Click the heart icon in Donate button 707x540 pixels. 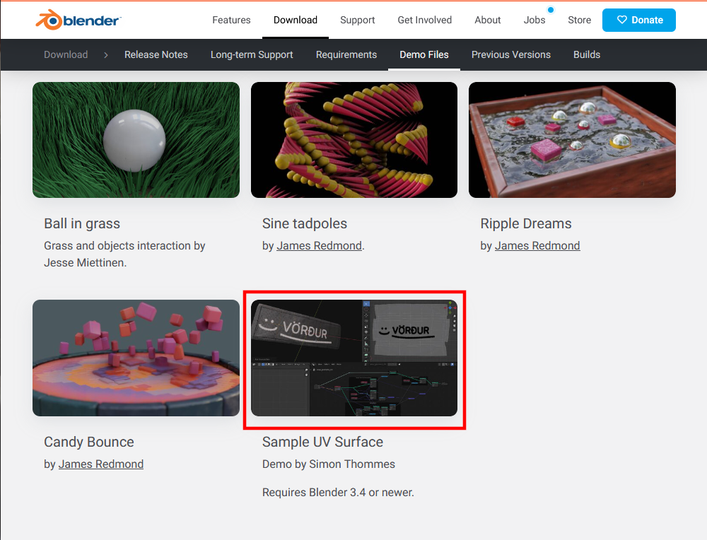[x=621, y=20]
